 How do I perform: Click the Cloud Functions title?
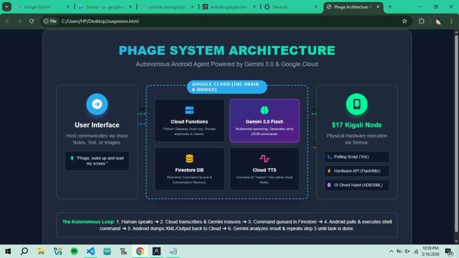point(190,121)
